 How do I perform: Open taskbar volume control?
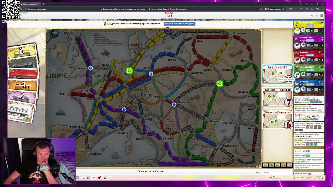(310, 178)
